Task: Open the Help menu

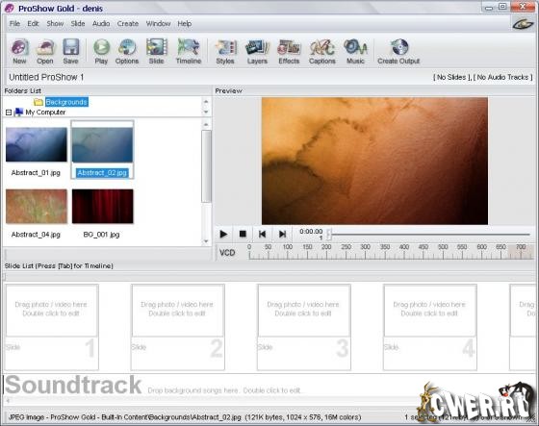Action: click(185, 24)
